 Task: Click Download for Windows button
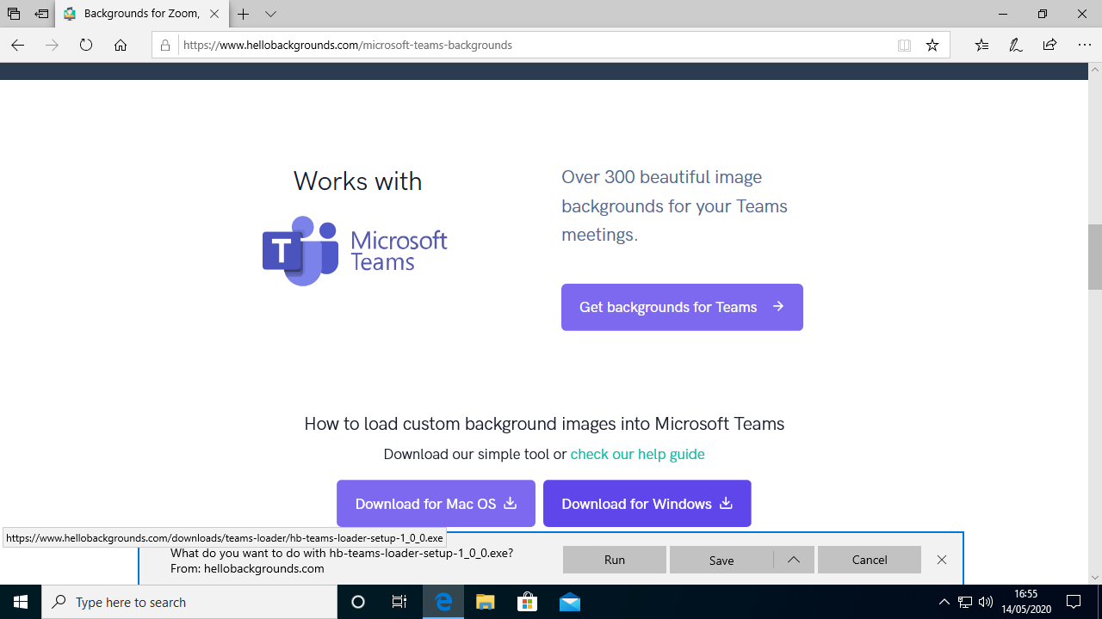pos(647,504)
